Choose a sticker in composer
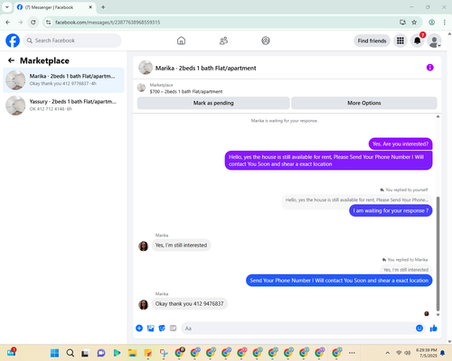The width and height of the screenshot is (452, 361). click(x=162, y=329)
